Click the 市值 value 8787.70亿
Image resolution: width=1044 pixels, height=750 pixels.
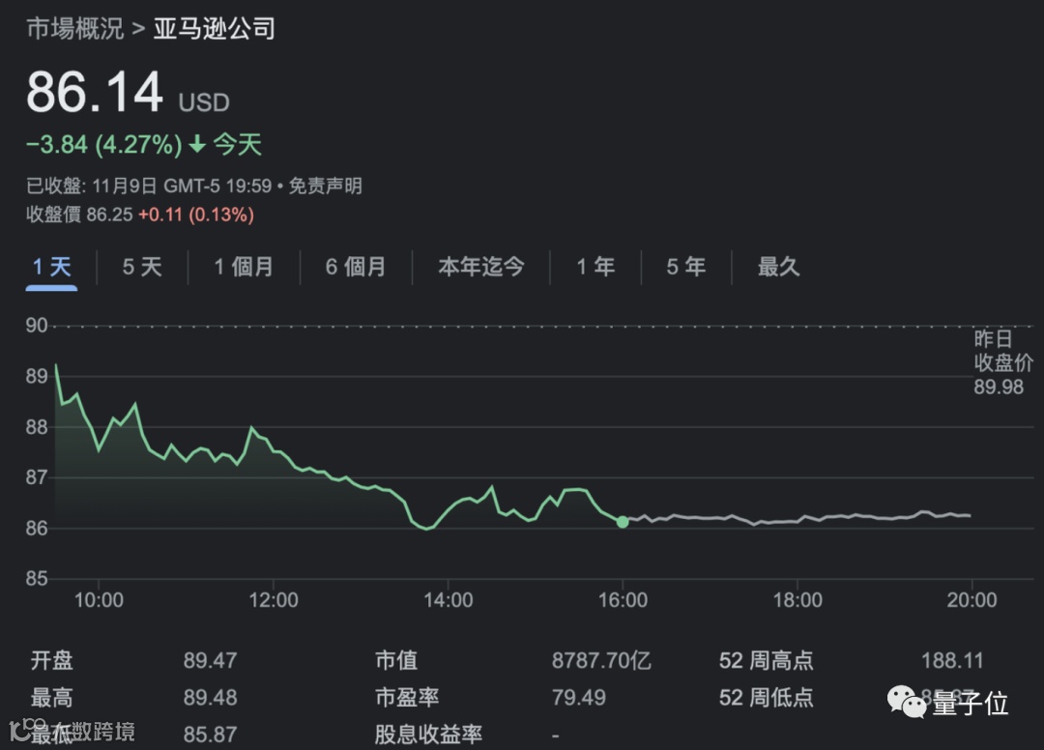(601, 660)
